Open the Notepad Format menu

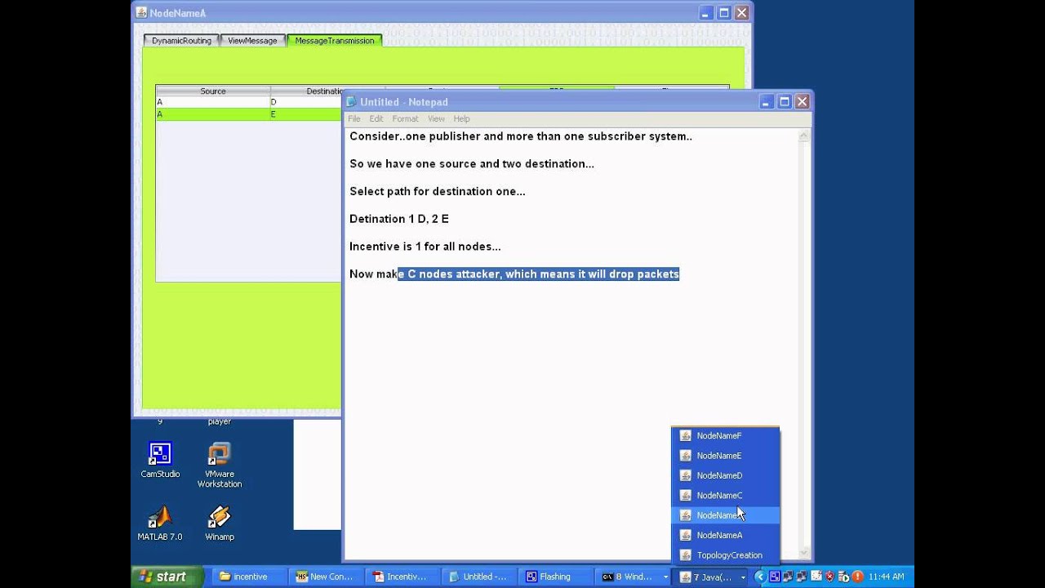coord(405,119)
